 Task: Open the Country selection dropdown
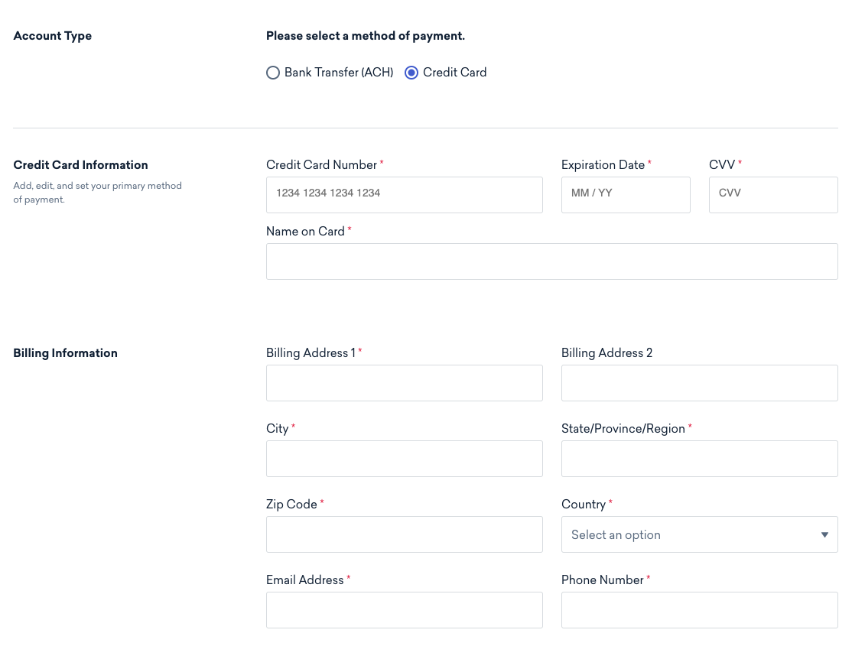pyautogui.click(x=699, y=534)
